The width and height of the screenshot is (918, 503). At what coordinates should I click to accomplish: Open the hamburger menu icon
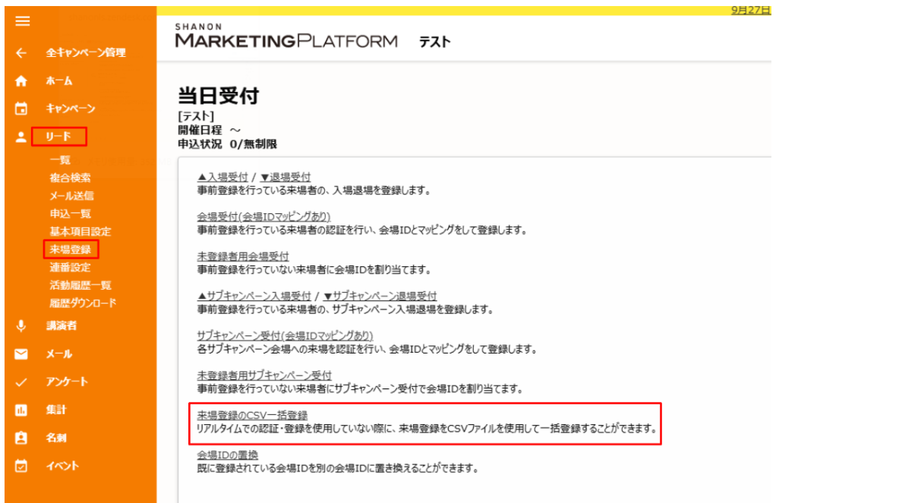(x=23, y=22)
